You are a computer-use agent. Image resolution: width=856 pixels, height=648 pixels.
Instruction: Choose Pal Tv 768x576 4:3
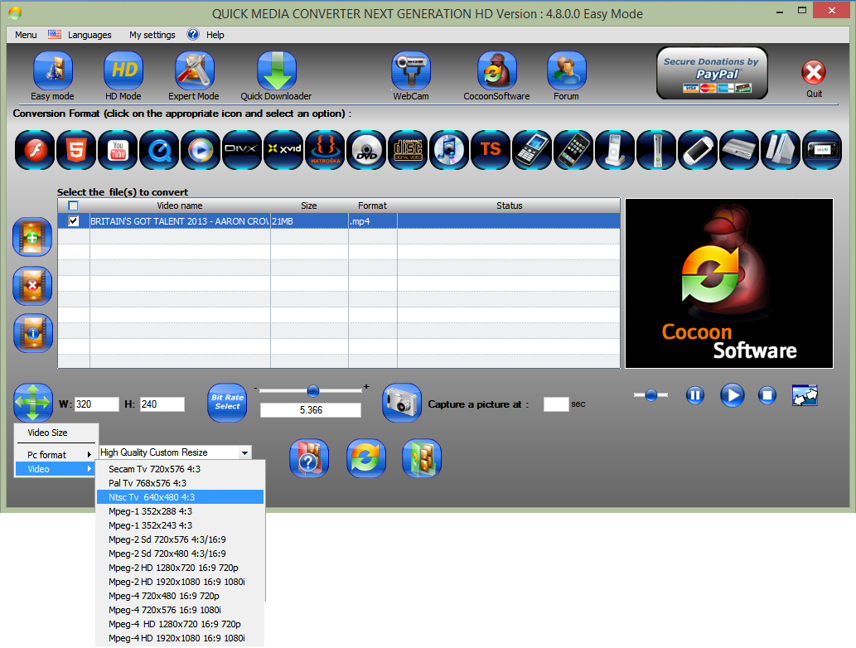[x=180, y=483]
